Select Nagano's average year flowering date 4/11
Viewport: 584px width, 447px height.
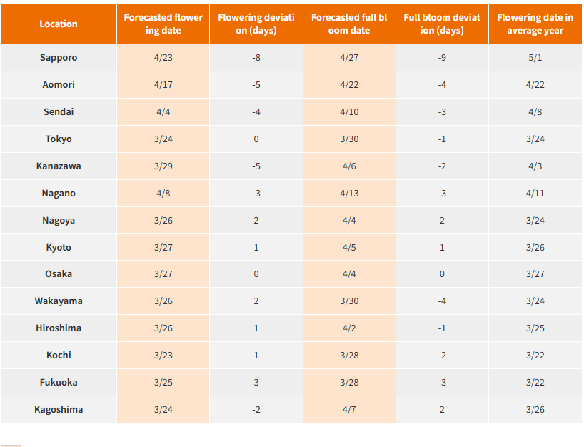tap(535, 193)
